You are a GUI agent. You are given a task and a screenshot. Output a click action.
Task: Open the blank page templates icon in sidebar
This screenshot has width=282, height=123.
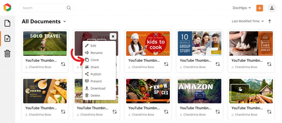[7, 23]
